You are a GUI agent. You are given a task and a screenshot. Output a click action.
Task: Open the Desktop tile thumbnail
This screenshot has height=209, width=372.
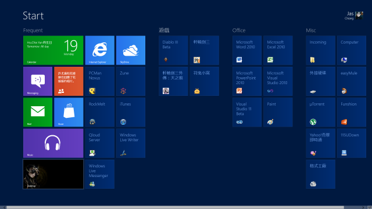53,174
